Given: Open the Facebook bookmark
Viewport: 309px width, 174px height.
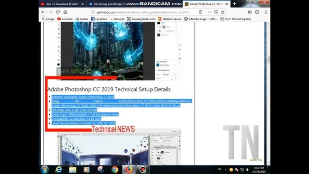Looking at the screenshot, I should click(x=99, y=19).
